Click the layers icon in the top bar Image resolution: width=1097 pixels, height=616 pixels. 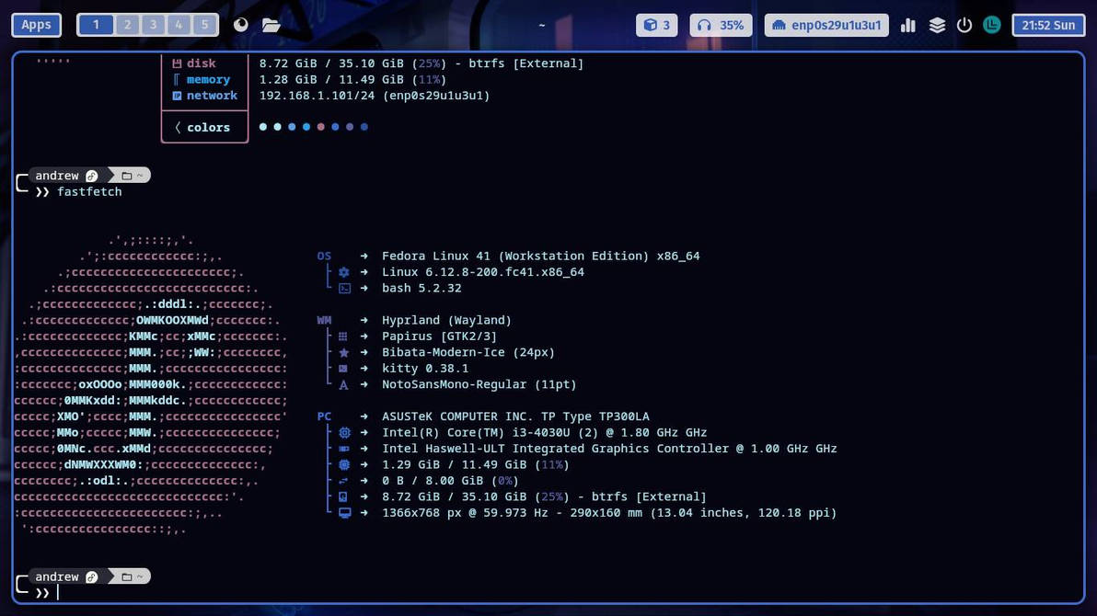tap(936, 25)
